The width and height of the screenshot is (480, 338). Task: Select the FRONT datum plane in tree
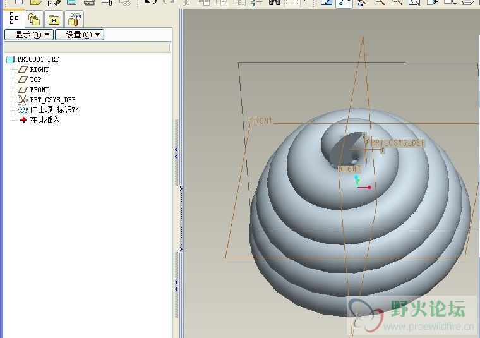pyautogui.click(x=39, y=90)
